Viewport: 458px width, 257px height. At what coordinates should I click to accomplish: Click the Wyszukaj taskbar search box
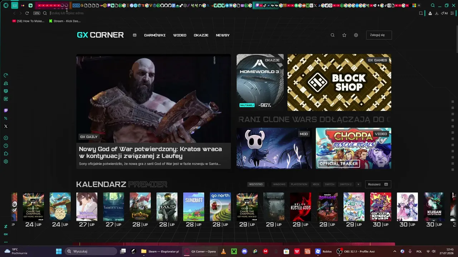91,251
